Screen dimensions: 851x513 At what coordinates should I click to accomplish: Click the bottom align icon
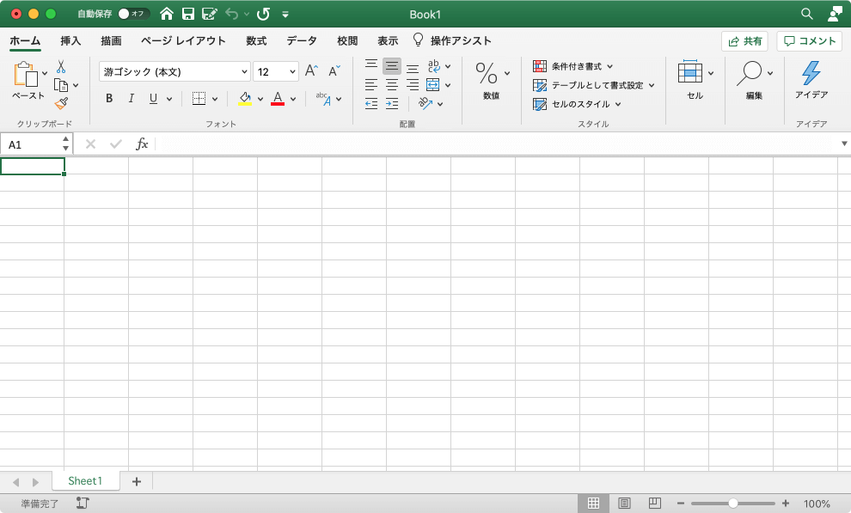click(x=413, y=69)
